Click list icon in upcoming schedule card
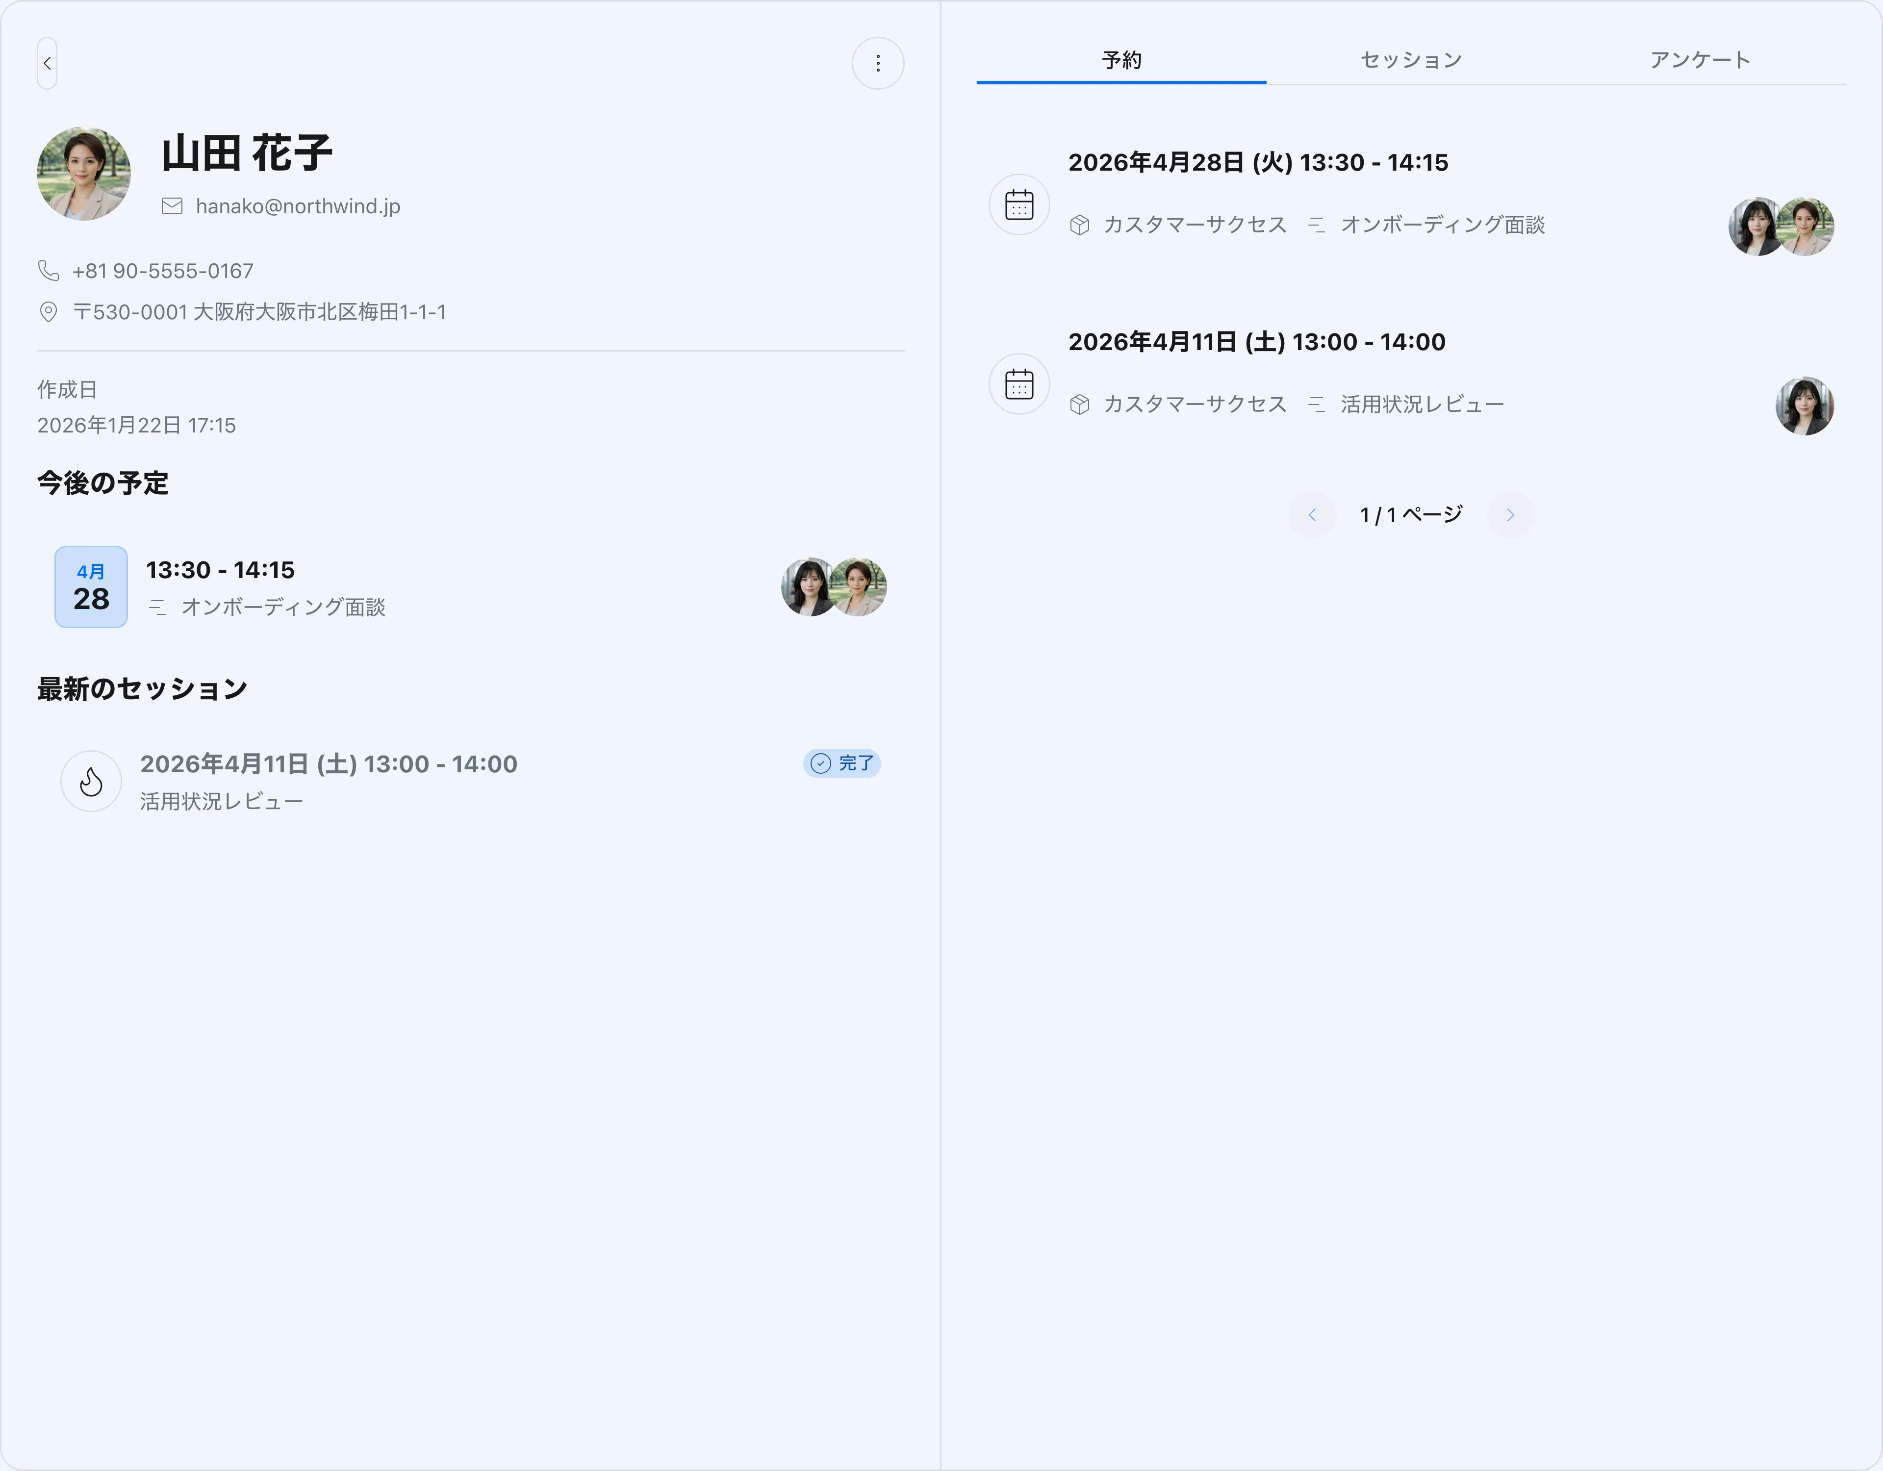 pos(157,607)
